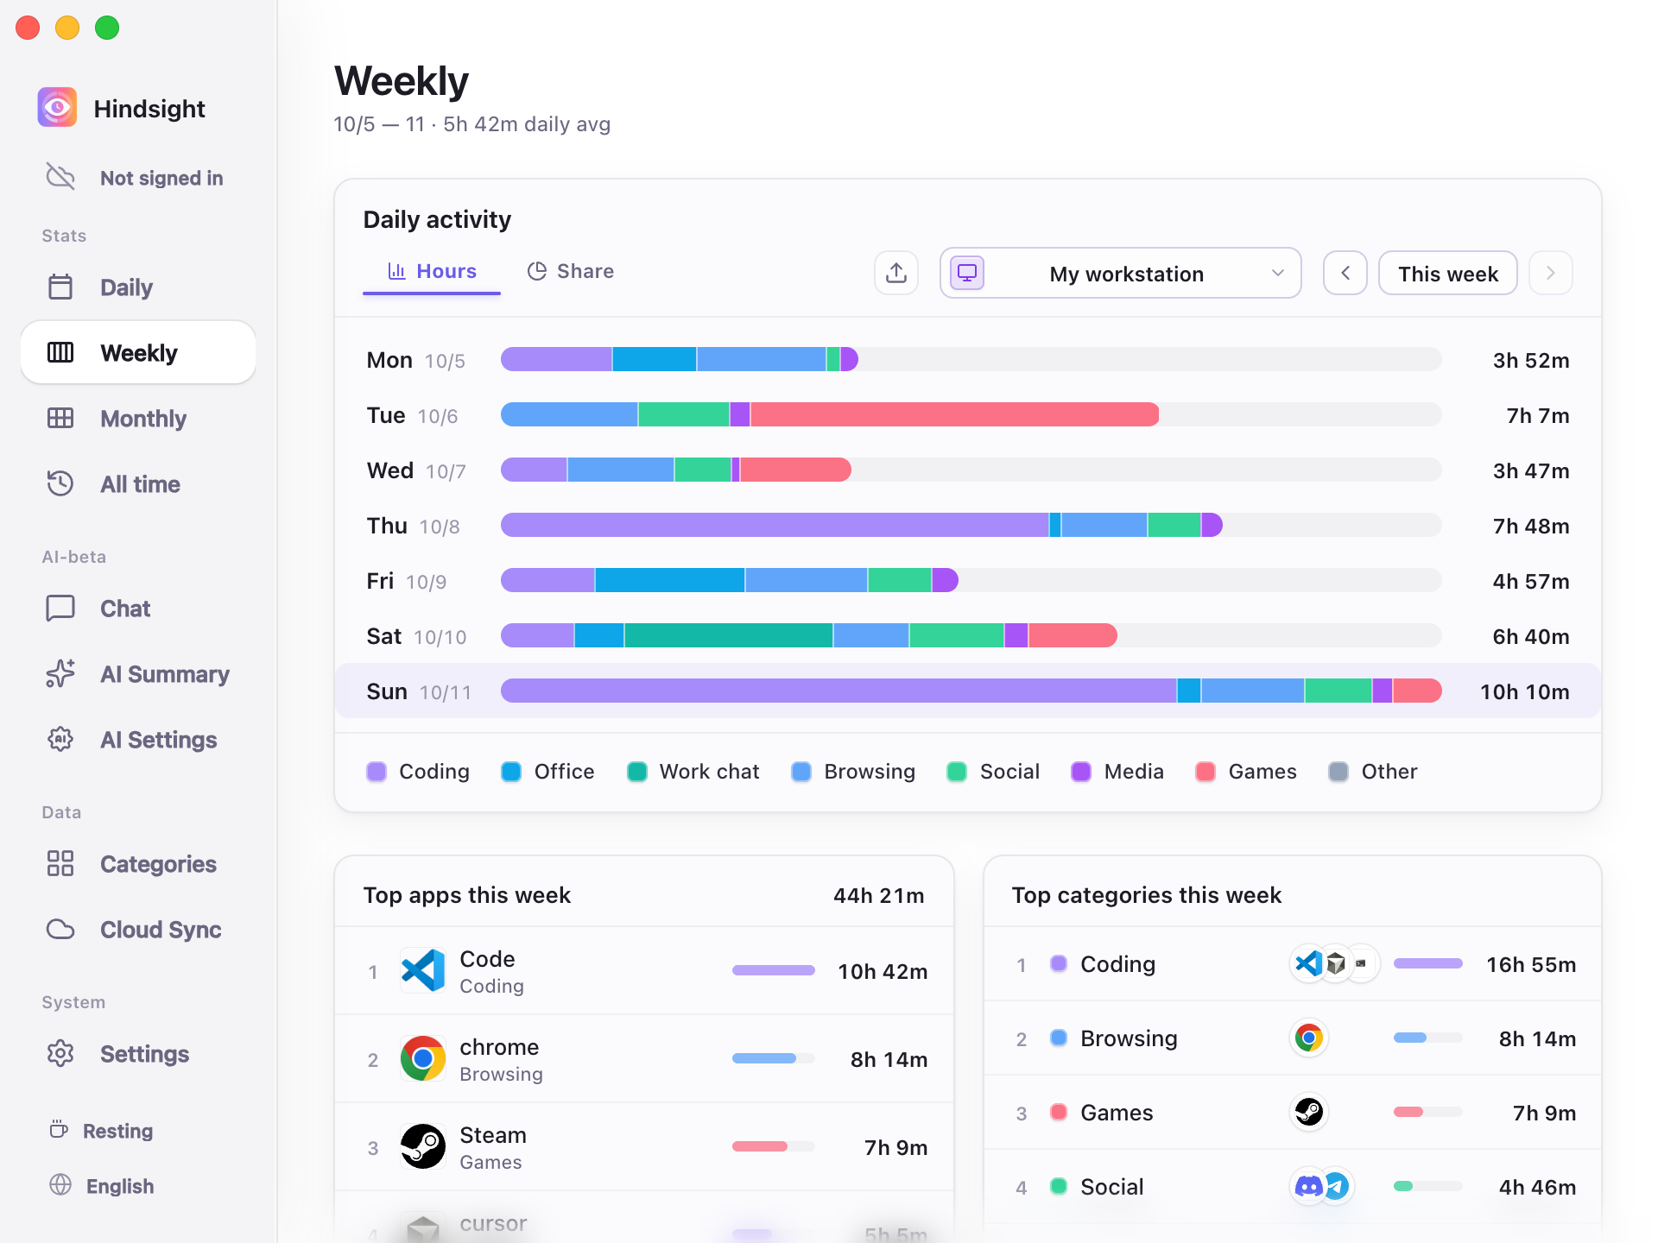
Task: Click the Sign in link labeled Not signed in
Action: 161,178
